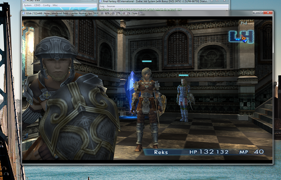Click the console window title bar icon
This screenshot has width=281, height=180.
point(101,2)
